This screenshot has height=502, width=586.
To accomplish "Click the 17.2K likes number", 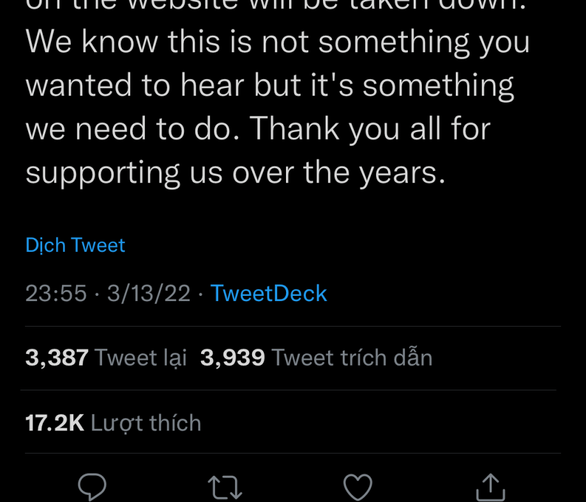I will [55, 423].
